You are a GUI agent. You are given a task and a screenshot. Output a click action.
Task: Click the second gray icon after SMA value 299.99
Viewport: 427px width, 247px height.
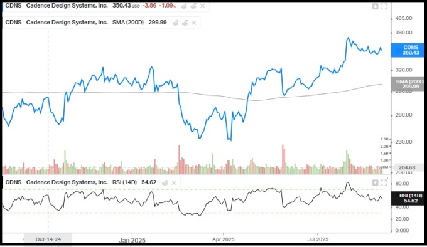[x=185, y=23]
